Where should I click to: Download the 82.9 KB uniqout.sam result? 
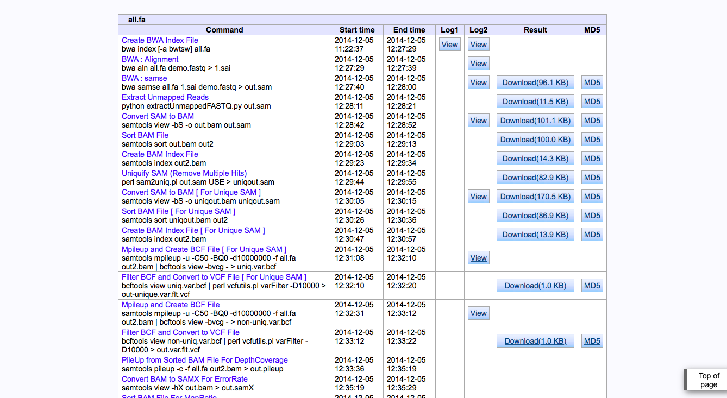coord(535,178)
